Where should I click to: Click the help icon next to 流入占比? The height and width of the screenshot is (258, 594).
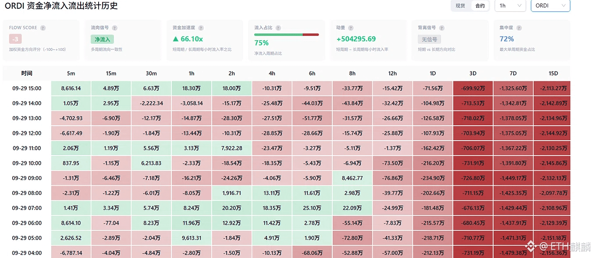point(278,28)
